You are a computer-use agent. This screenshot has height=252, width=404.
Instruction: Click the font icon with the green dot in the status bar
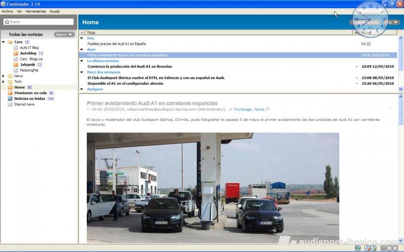(373, 248)
